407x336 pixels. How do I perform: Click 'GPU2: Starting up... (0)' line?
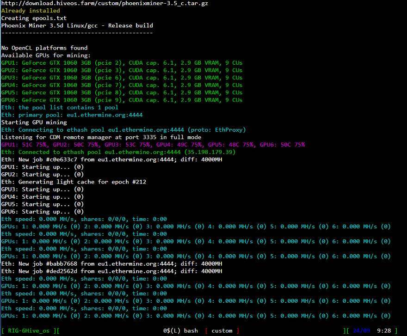coord(42,175)
